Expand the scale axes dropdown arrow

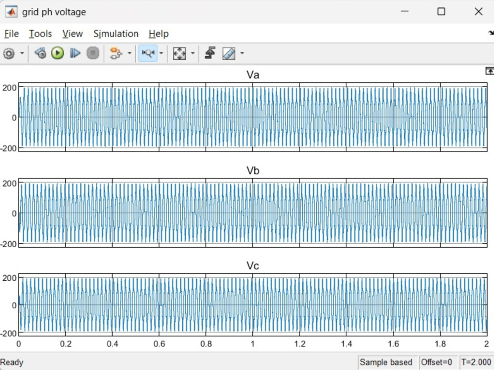pyautogui.click(x=193, y=53)
